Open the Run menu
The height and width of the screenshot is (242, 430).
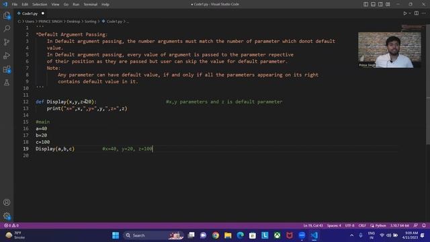pyautogui.click(x=76, y=5)
